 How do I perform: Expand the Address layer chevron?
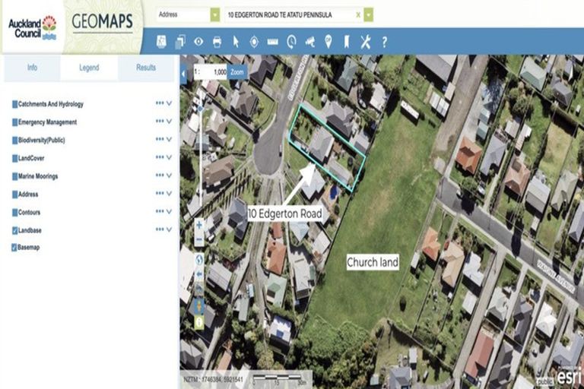click(x=169, y=194)
